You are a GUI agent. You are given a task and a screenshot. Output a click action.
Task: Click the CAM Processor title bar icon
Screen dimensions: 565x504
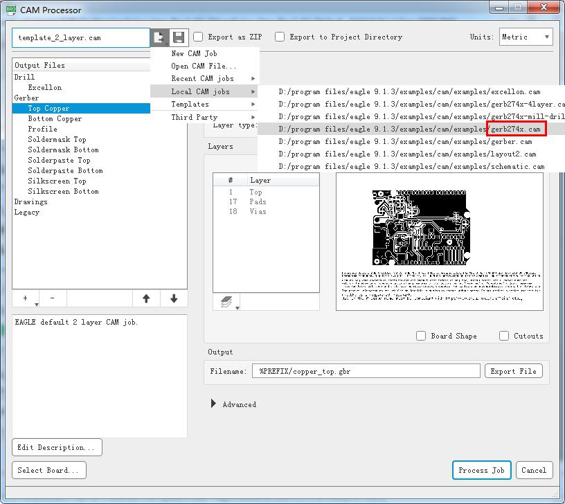pos(11,10)
